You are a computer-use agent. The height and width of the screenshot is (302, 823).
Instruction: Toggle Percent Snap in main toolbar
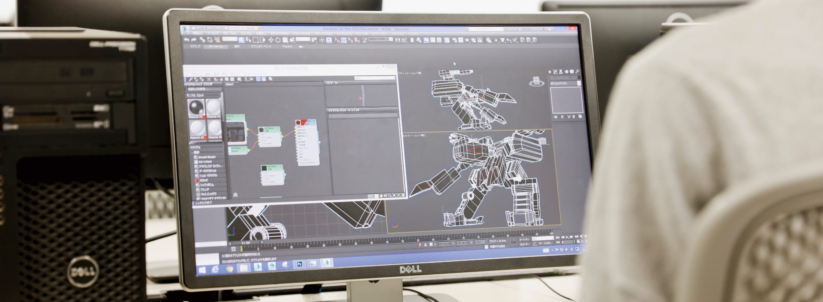350,40
